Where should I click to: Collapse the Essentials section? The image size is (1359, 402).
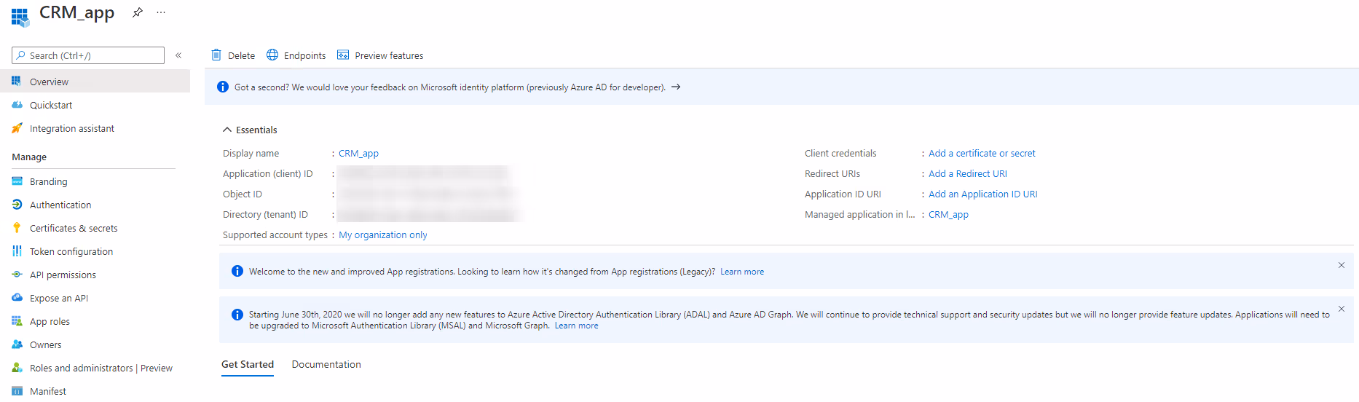pyautogui.click(x=227, y=130)
